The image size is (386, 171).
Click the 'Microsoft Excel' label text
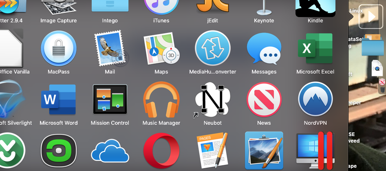[x=315, y=72]
